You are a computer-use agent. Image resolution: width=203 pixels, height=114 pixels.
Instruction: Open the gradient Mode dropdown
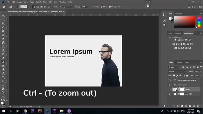point(66,7)
